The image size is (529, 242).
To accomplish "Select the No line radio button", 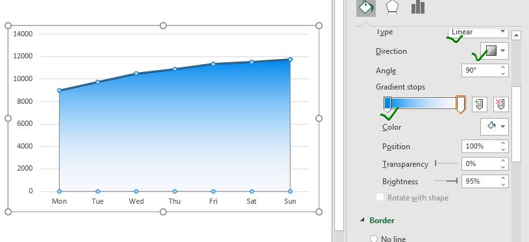I will click(x=374, y=239).
